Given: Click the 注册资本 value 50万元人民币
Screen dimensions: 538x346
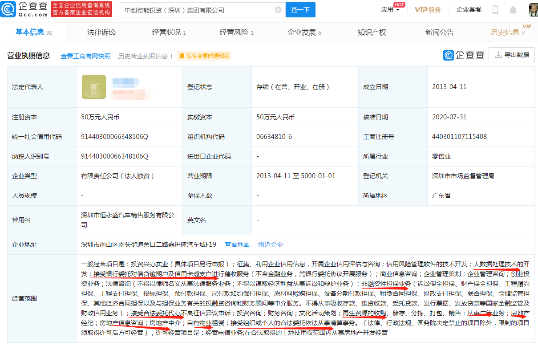Looking at the screenshot, I should pos(100,117).
